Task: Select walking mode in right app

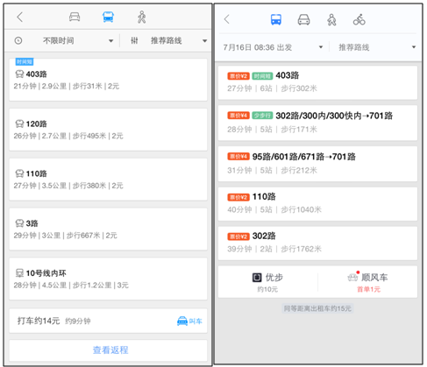Action: tap(331, 19)
